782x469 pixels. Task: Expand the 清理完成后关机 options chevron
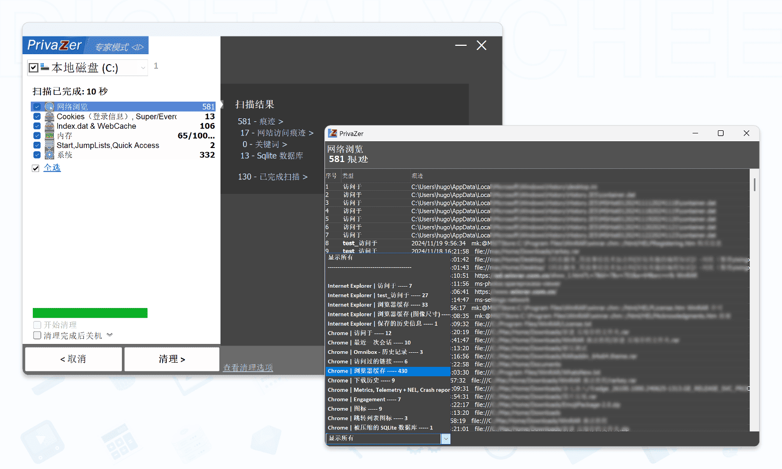(x=109, y=335)
